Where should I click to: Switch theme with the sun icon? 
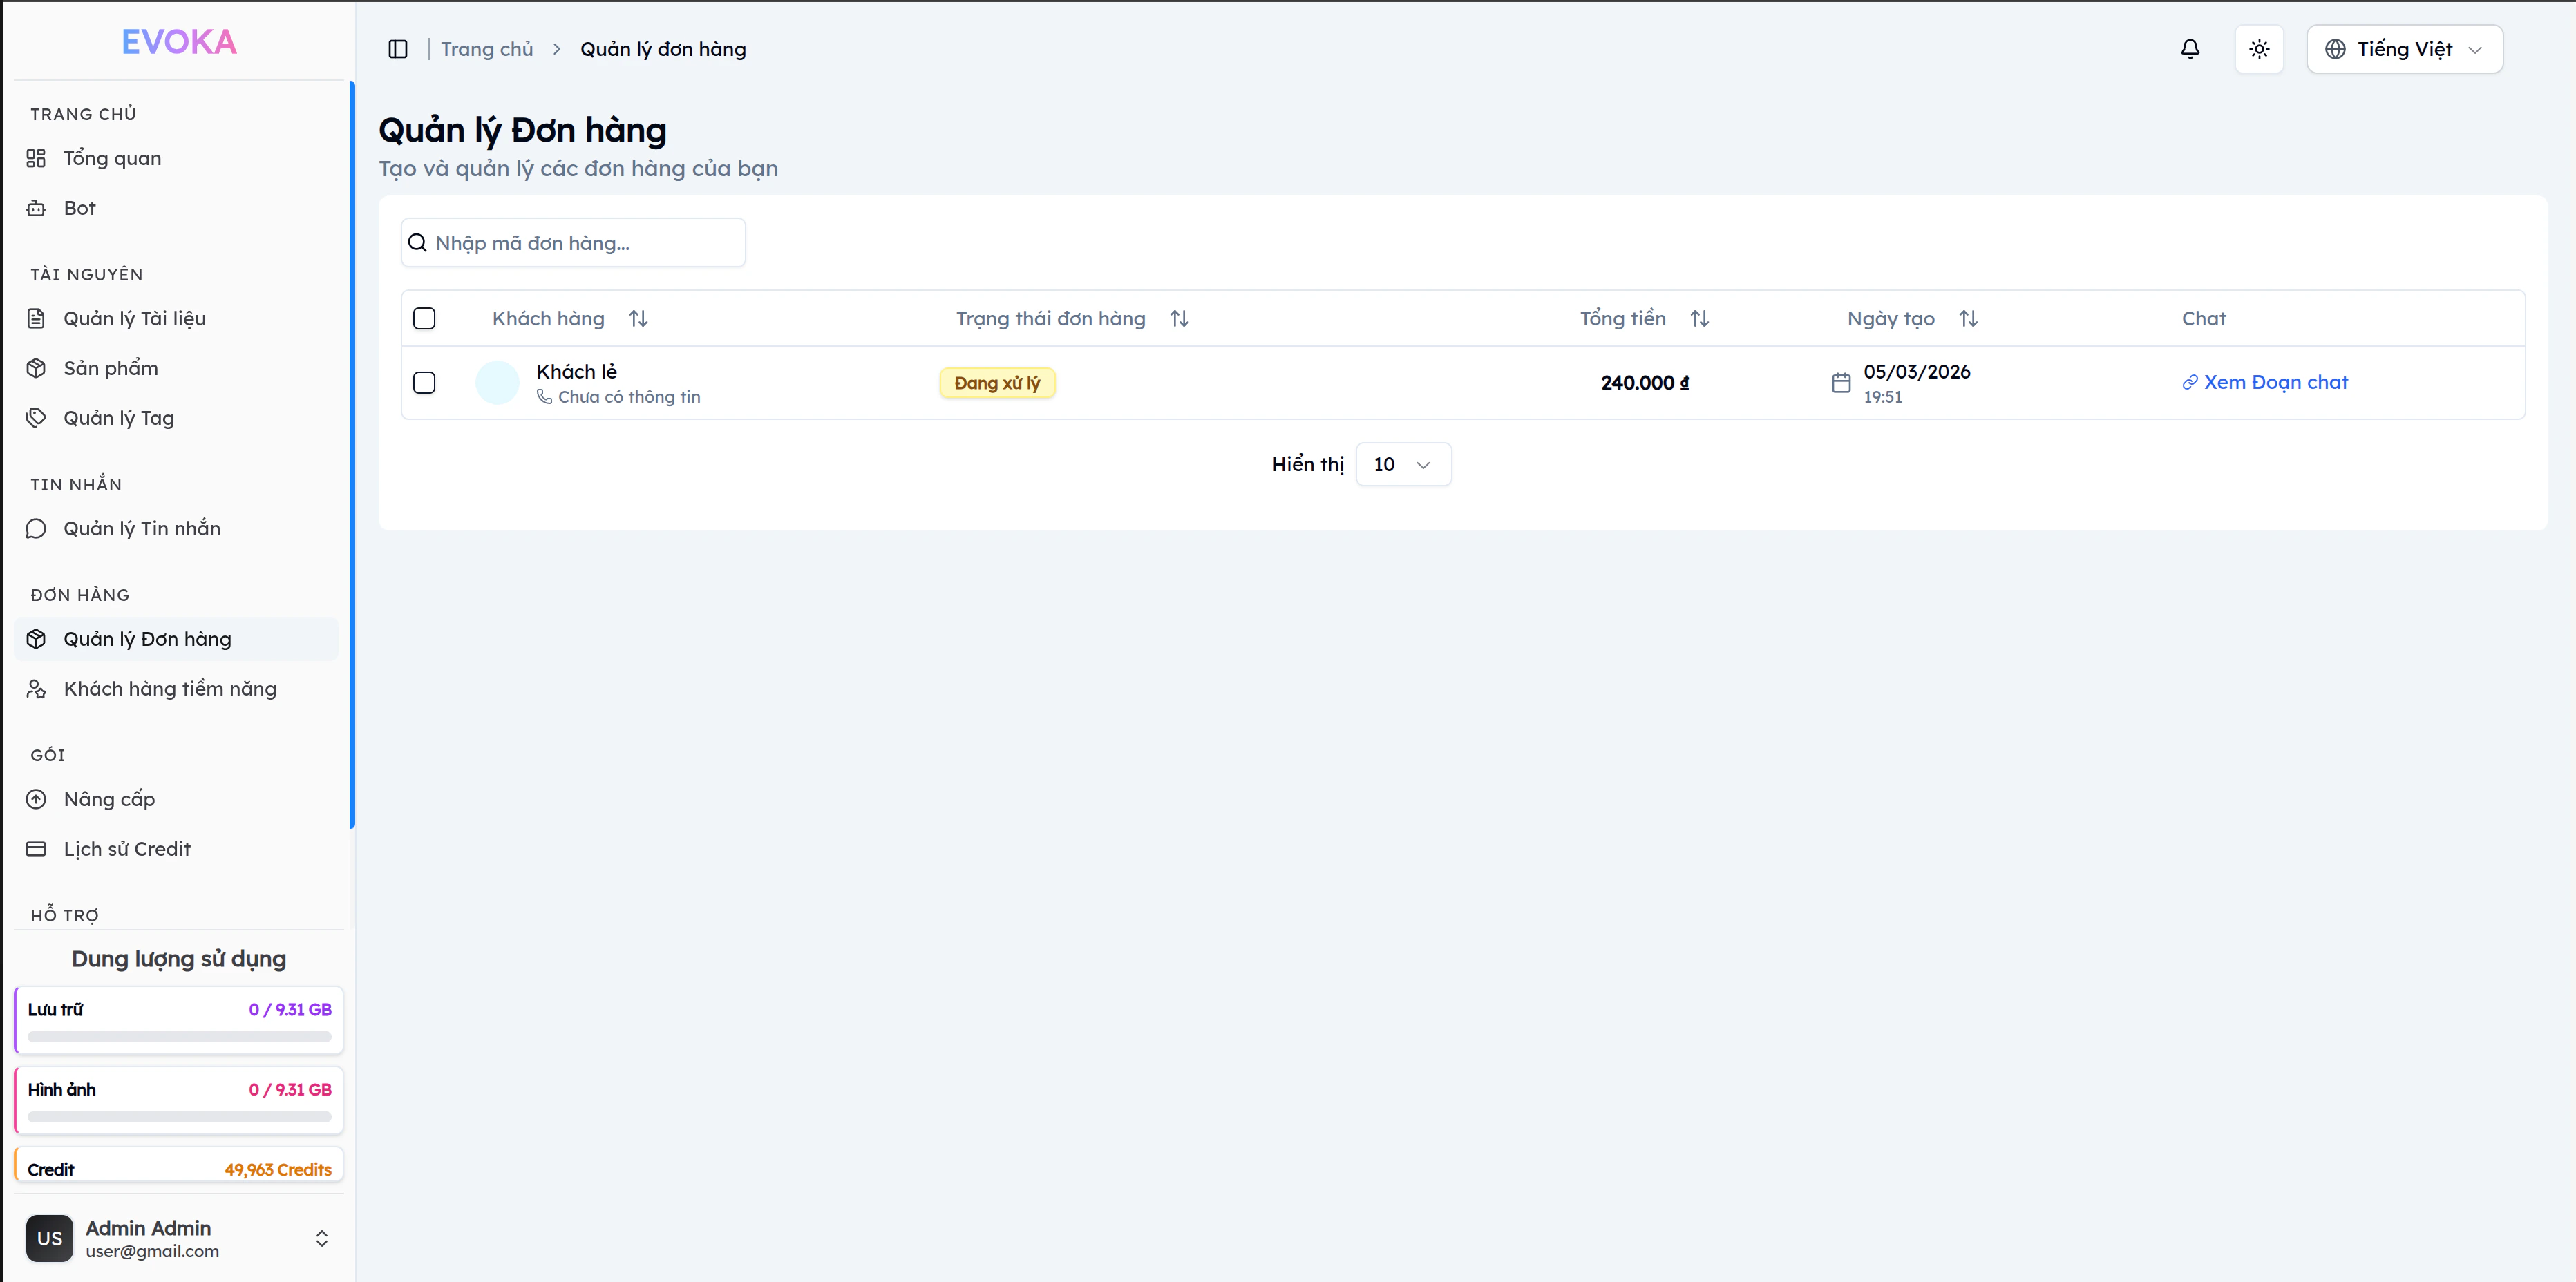coord(2259,49)
